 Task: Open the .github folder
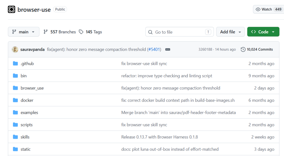click(27, 63)
